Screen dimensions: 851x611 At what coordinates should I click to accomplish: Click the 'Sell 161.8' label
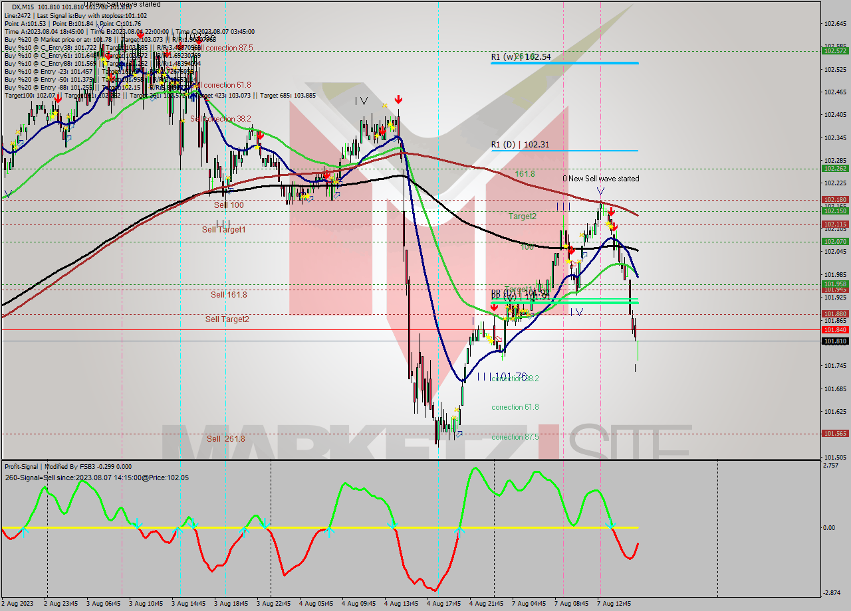[229, 294]
